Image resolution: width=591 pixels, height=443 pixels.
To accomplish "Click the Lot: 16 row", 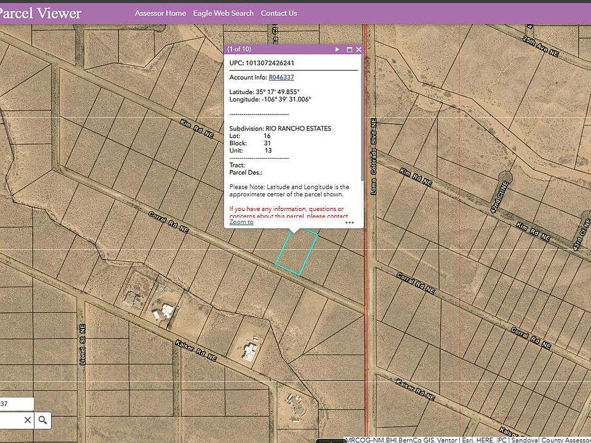I will pyautogui.click(x=250, y=136).
